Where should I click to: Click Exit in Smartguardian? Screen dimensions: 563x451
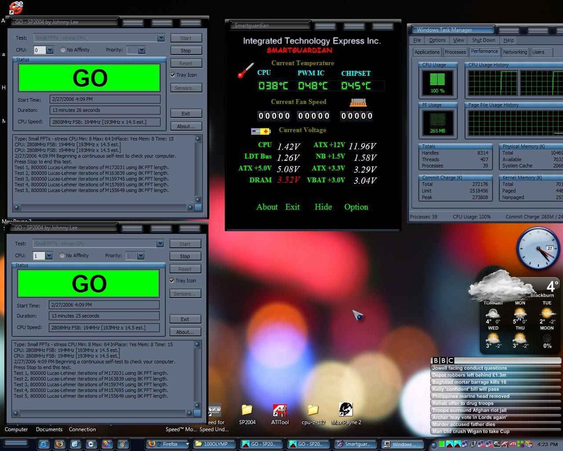point(292,207)
